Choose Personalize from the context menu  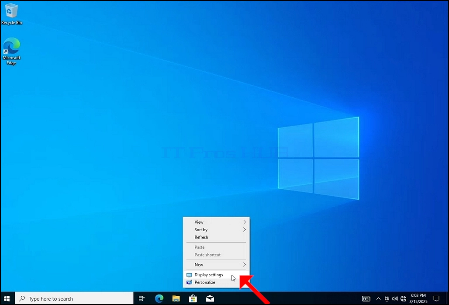(x=216, y=282)
